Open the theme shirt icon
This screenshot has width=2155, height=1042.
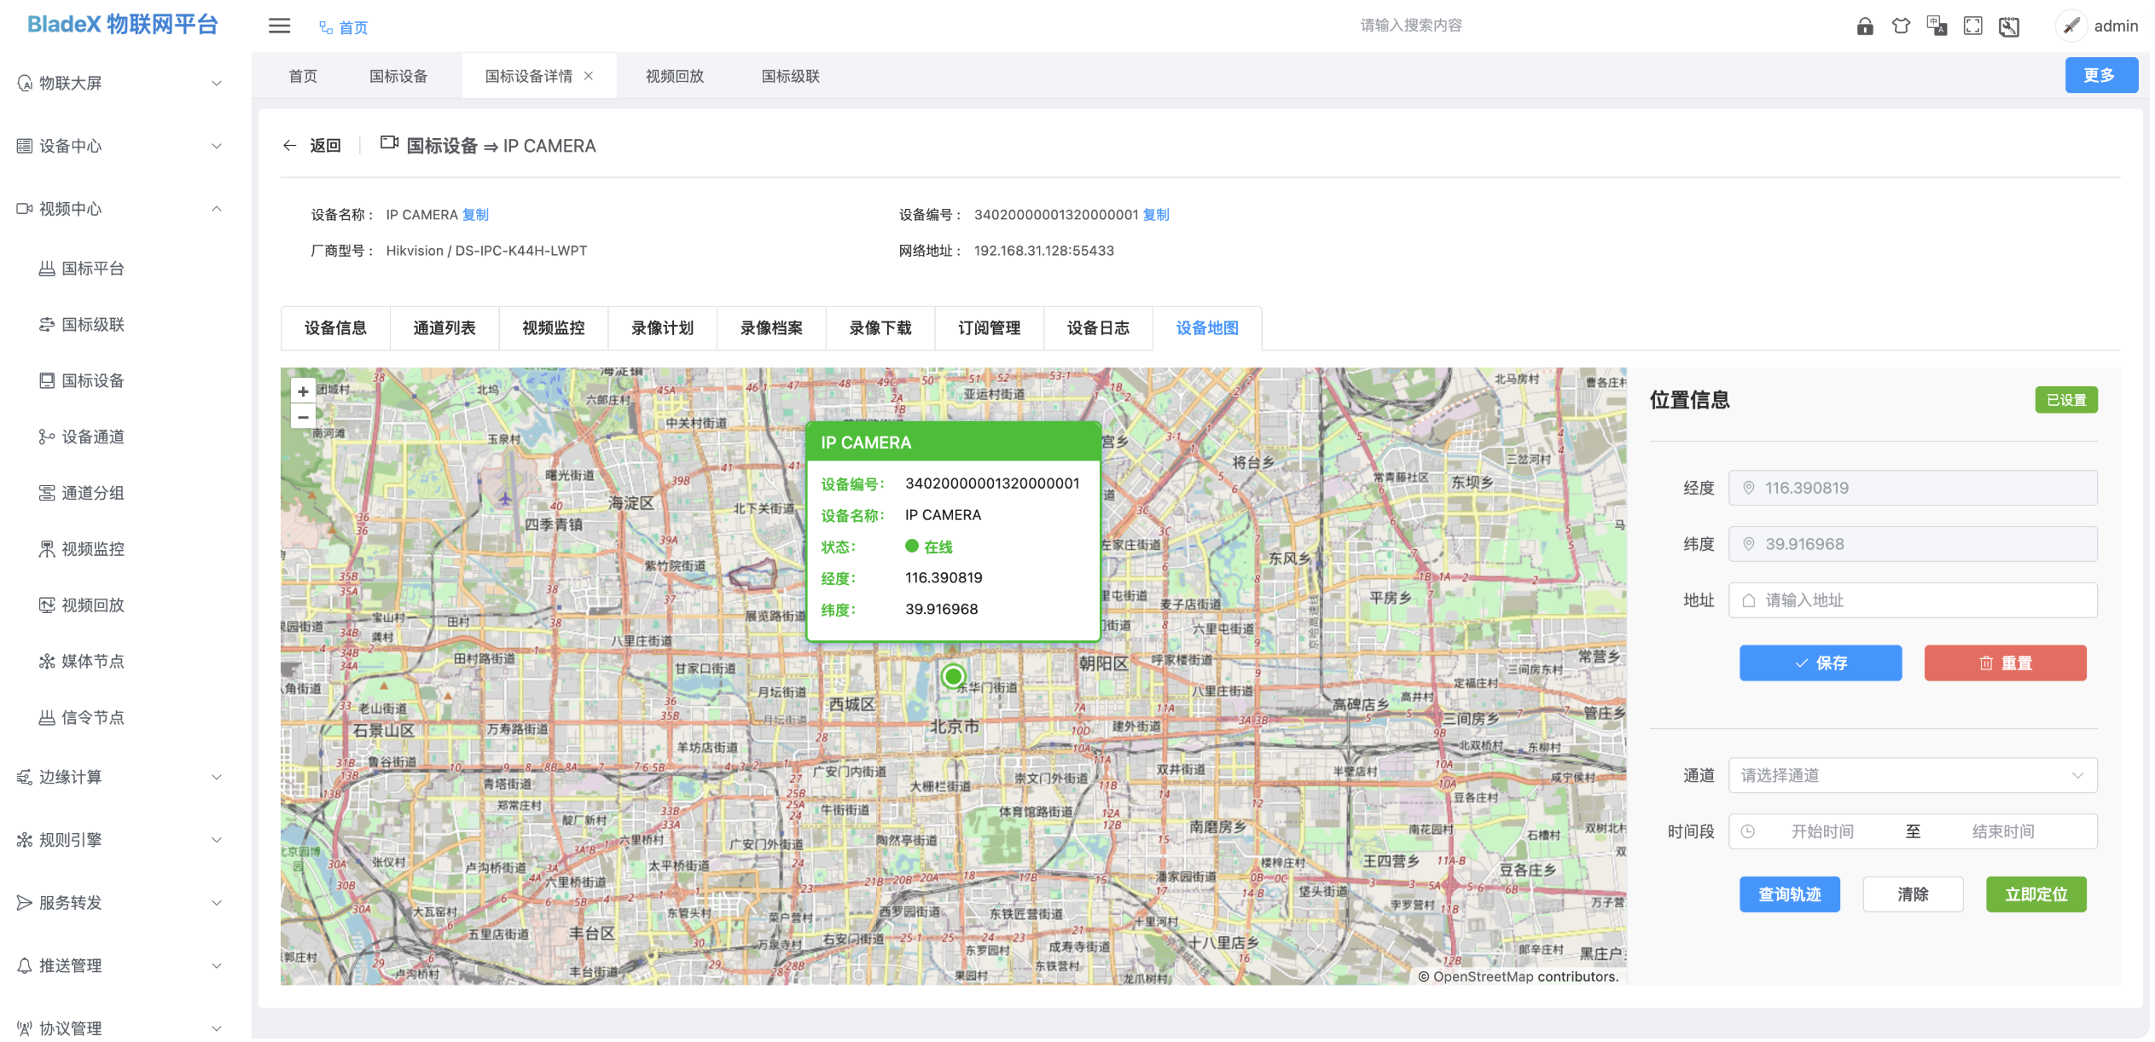click(1900, 26)
